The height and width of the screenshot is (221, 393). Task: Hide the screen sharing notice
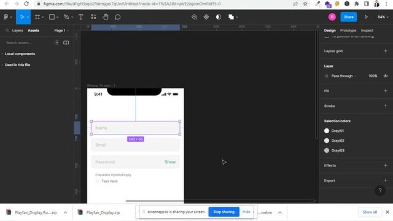(x=246, y=212)
